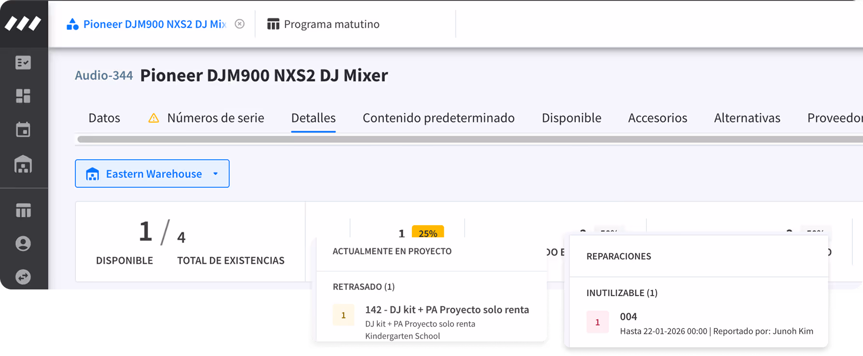The width and height of the screenshot is (863, 356).
Task: Click the horizontal scrollbar under the tabs
Action: (x=470, y=139)
